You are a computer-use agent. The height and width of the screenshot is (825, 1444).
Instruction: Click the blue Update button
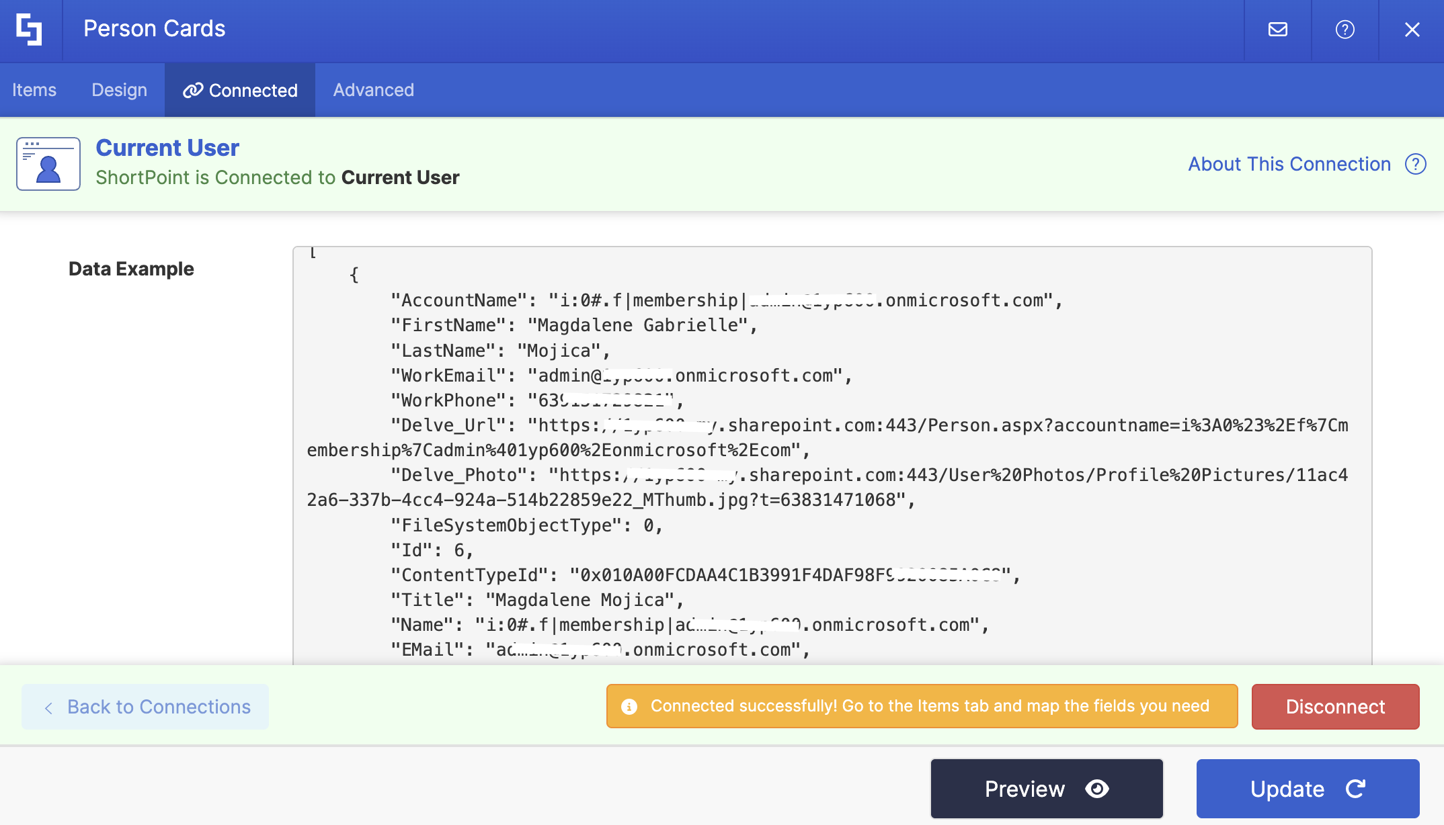pyautogui.click(x=1307, y=789)
